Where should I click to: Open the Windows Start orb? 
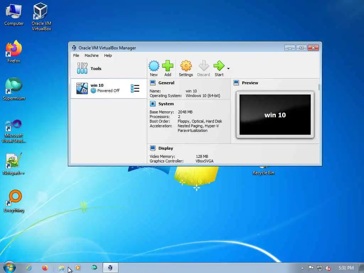(x=10, y=267)
